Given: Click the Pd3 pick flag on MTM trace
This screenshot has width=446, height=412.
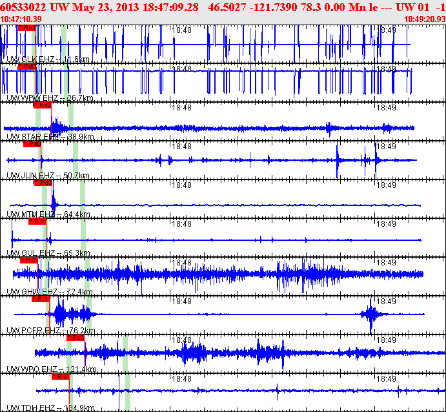Looking at the screenshot, I should click(x=43, y=182).
